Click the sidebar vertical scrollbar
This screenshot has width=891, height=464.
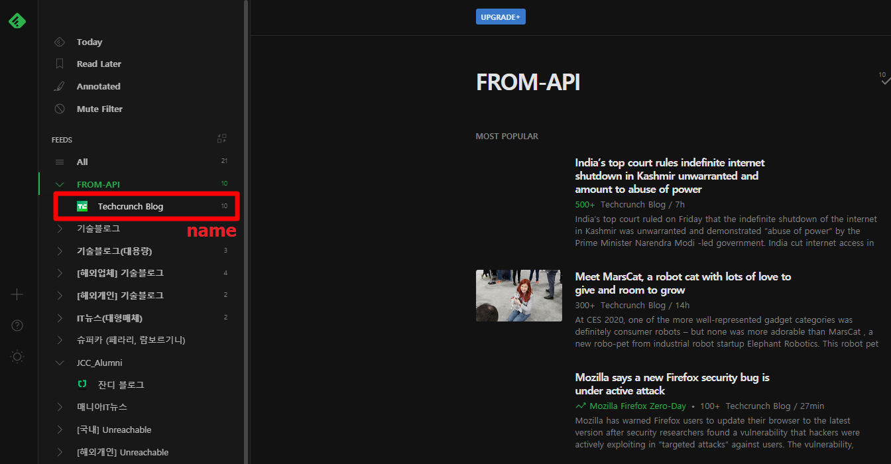(x=247, y=232)
